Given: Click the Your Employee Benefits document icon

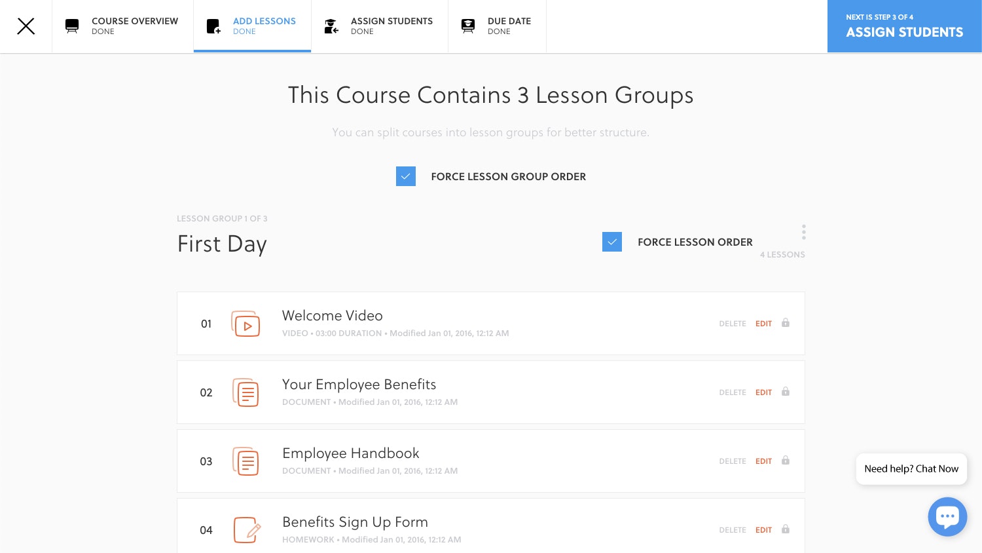Looking at the screenshot, I should (245, 392).
